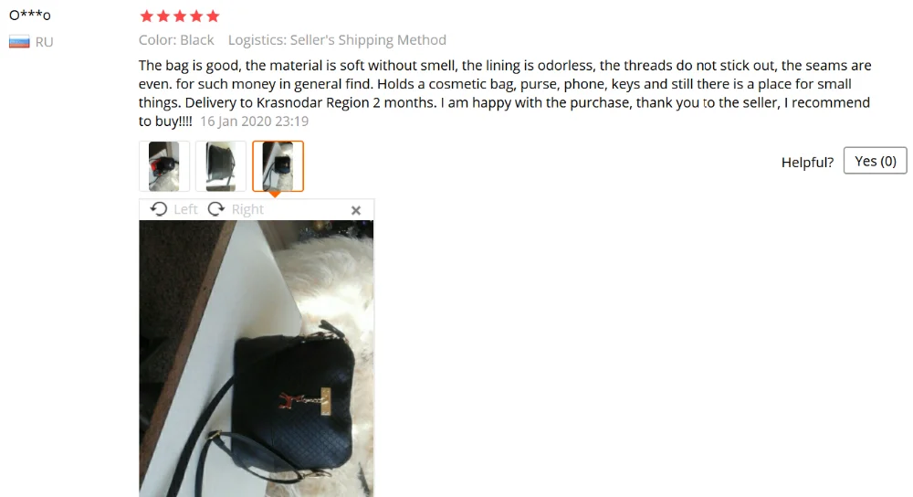Click the review date 16 Jan 2020

point(255,122)
